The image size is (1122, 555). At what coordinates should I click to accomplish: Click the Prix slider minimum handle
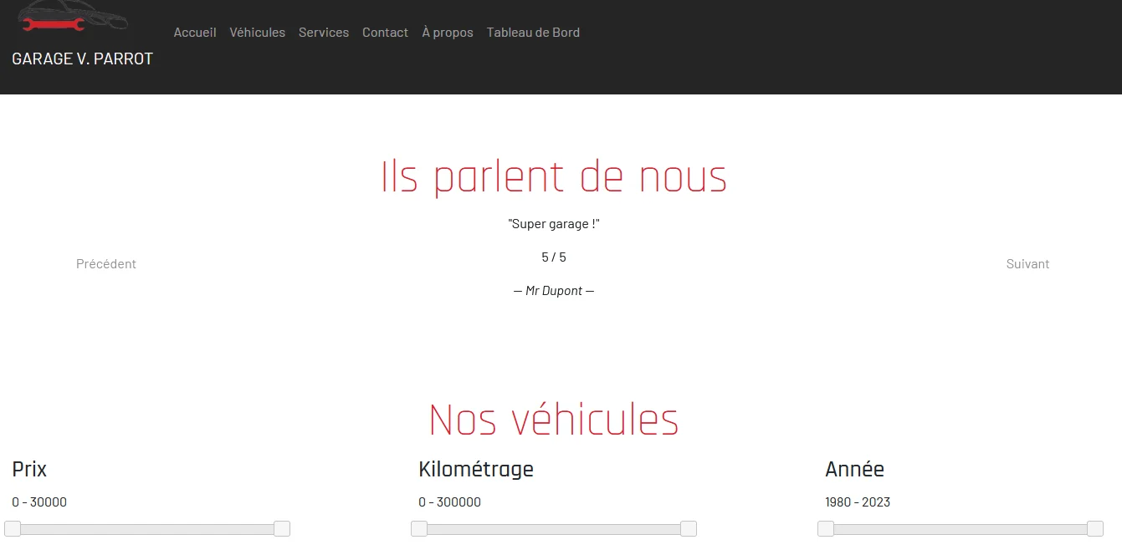point(13,528)
